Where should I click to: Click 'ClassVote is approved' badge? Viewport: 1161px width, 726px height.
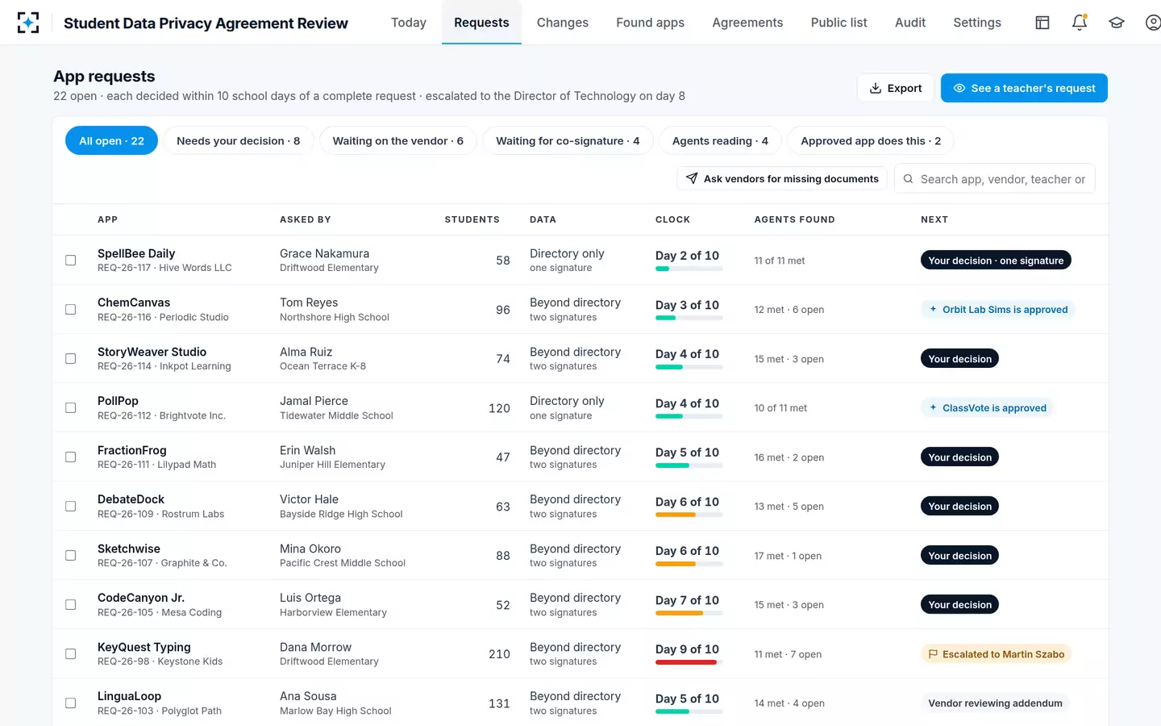[x=988, y=407]
